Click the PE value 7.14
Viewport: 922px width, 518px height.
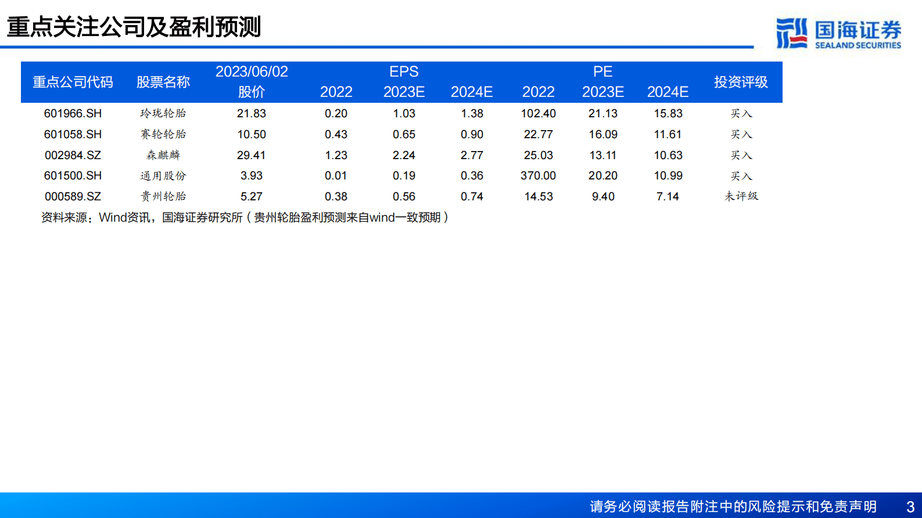click(668, 196)
